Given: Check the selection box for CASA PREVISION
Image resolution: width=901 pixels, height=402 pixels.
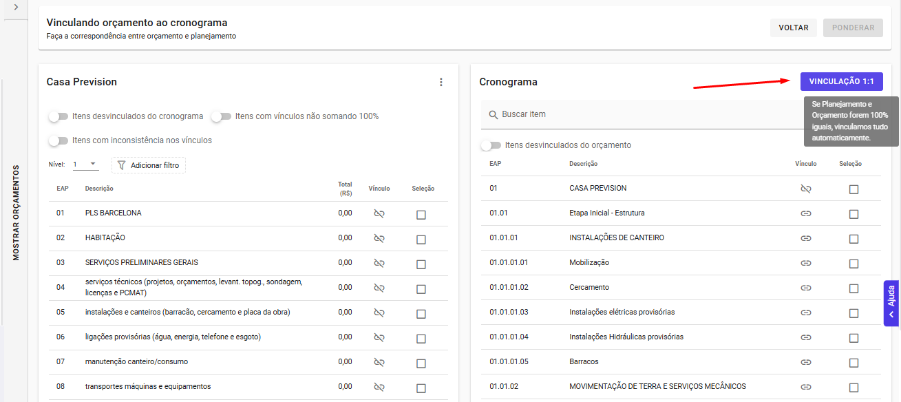Looking at the screenshot, I should coord(854,189).
